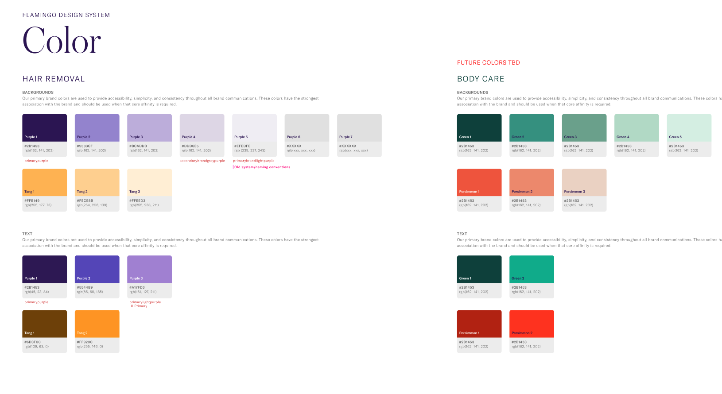Click the FLAMINGO DESIGN SYSTEM header text
Image resolution: width=722 pixels, height=394 pixels.
tap(66, 15)
